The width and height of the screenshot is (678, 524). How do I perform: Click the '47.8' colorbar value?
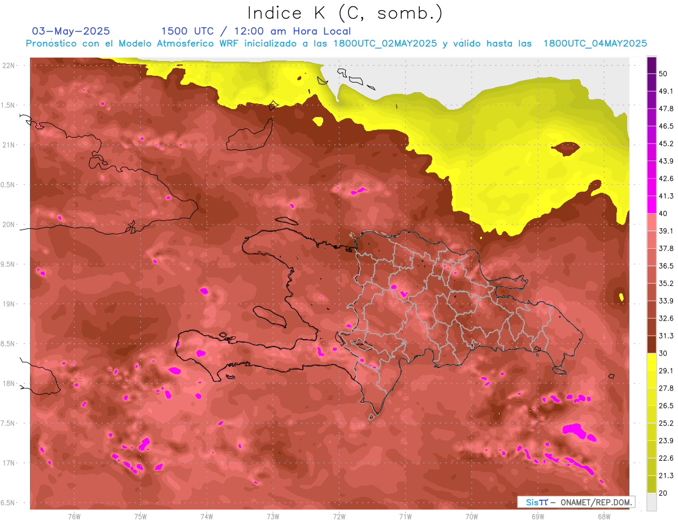point(666,109)
